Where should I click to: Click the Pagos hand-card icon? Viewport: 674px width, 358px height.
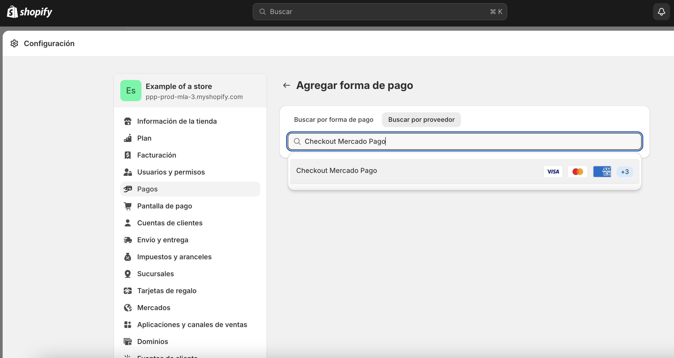128,189
